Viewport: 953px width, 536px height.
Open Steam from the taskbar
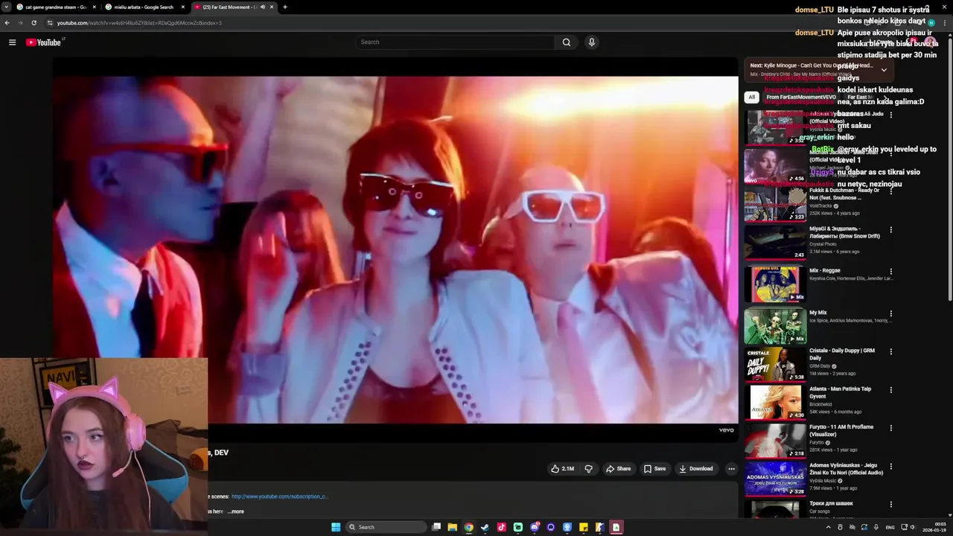[x=485, y=527]
